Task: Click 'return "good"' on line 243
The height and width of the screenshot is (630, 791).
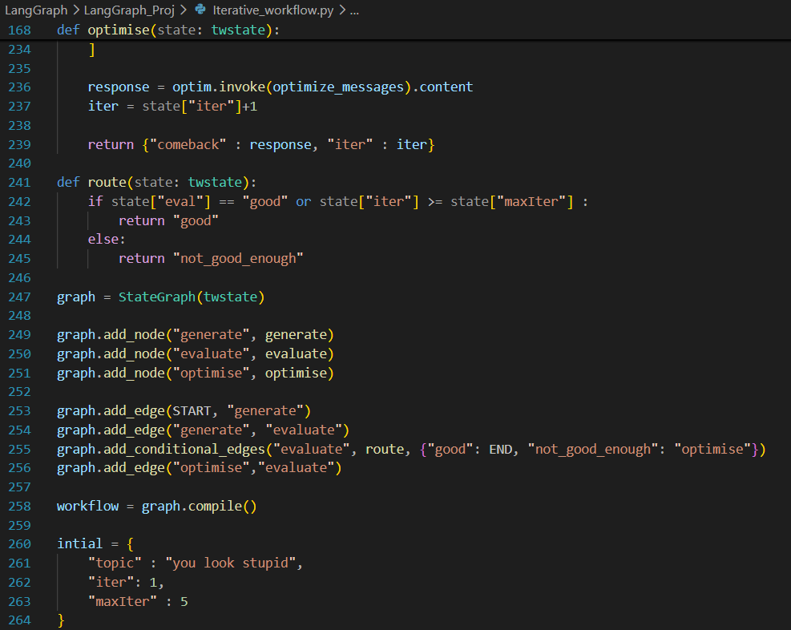Action: [x=168, y=221]
